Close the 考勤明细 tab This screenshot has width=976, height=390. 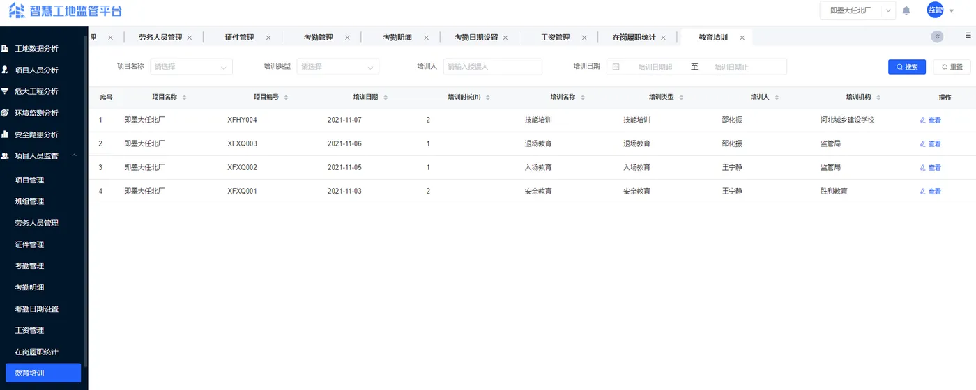coord(427,38)
